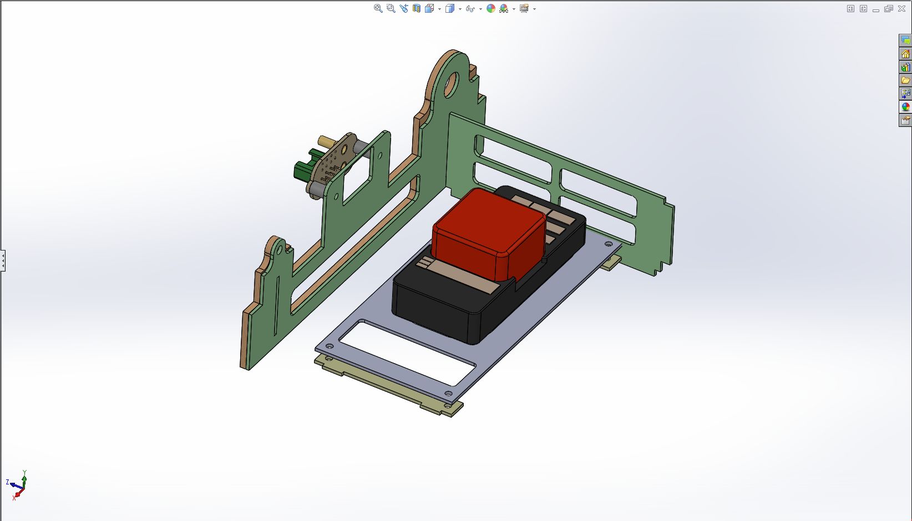Click the Display Style cube icon
This screenshot has height=521, width=912.
(x=450, y=8)
